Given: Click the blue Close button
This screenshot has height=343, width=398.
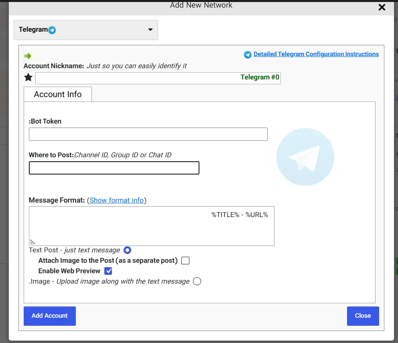Looking at the screenshot, I should [363, 316].
